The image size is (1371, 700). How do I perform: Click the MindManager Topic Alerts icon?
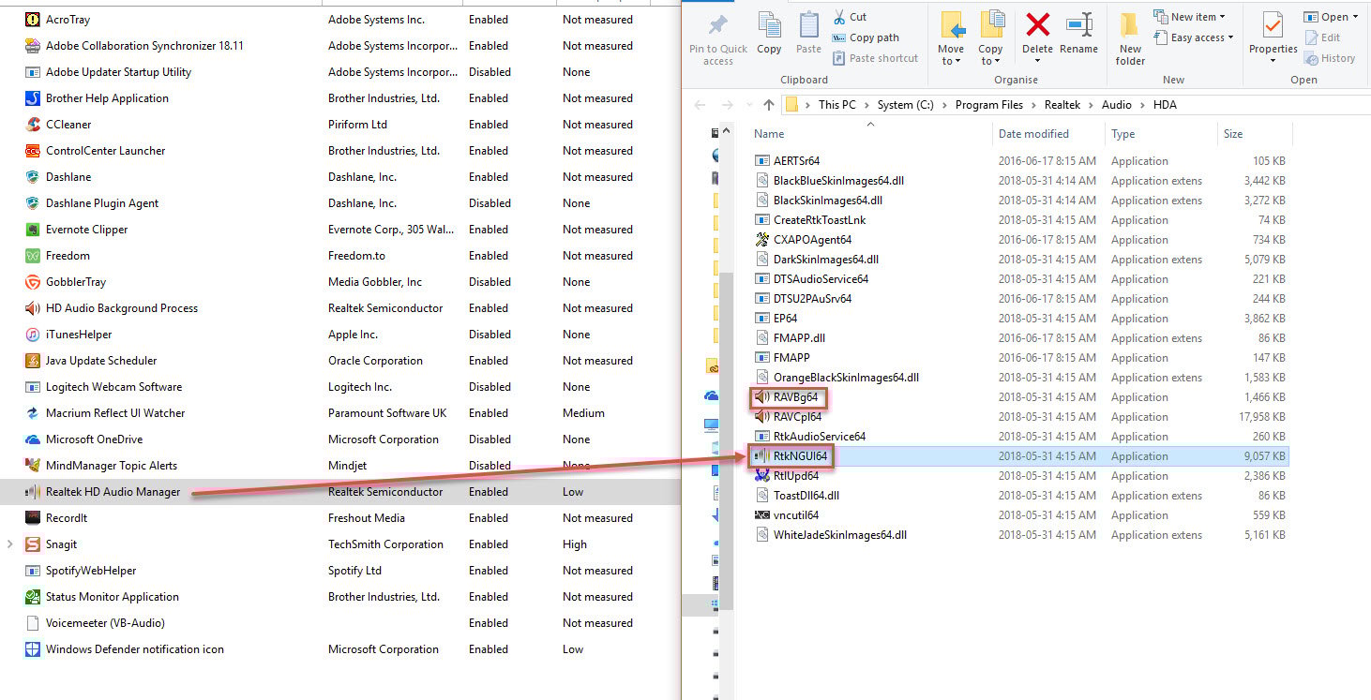31,466
